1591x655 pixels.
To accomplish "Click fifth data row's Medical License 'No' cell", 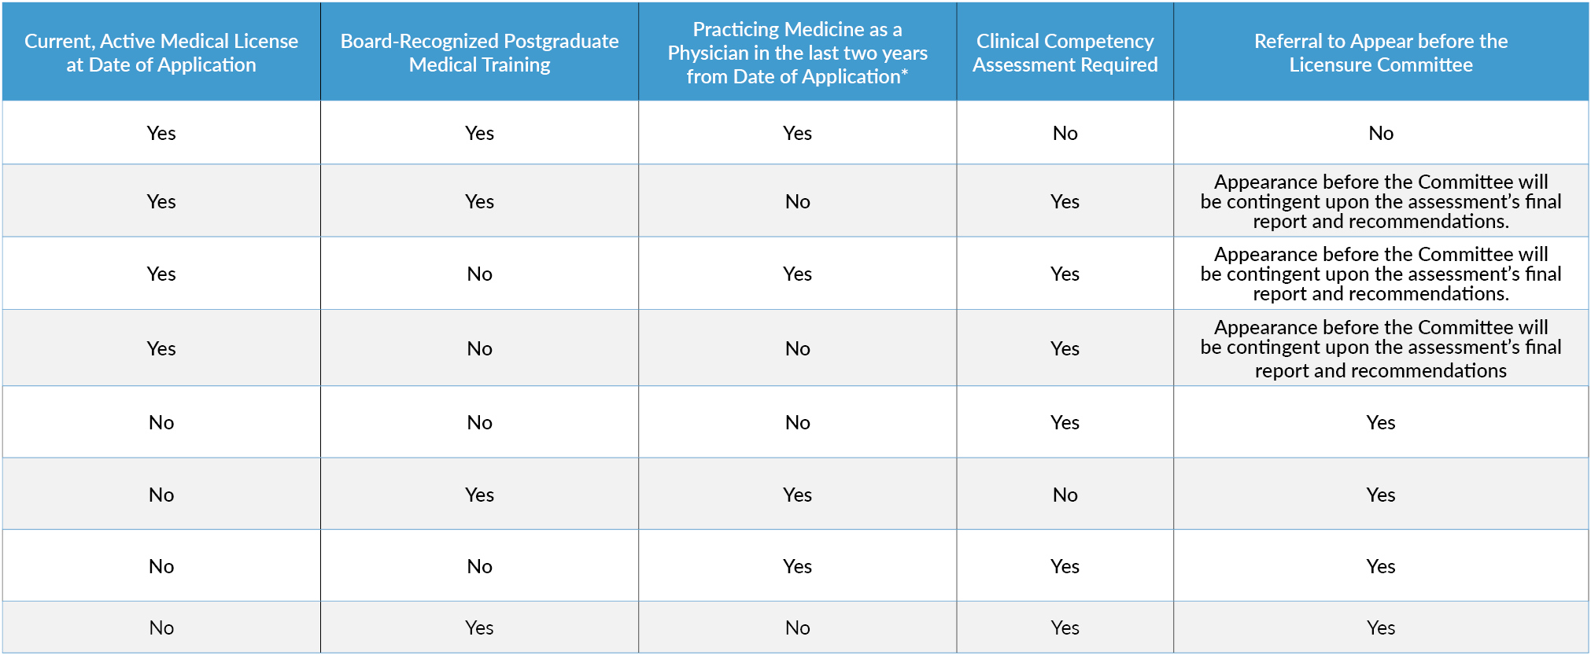I will tap(161, 422).
